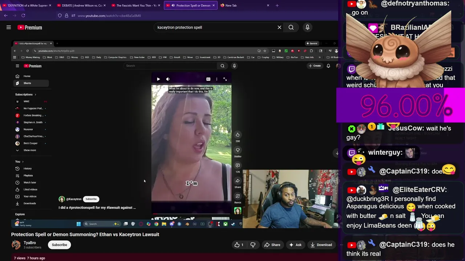Like the Short showing 200 likes

(238, 135)
